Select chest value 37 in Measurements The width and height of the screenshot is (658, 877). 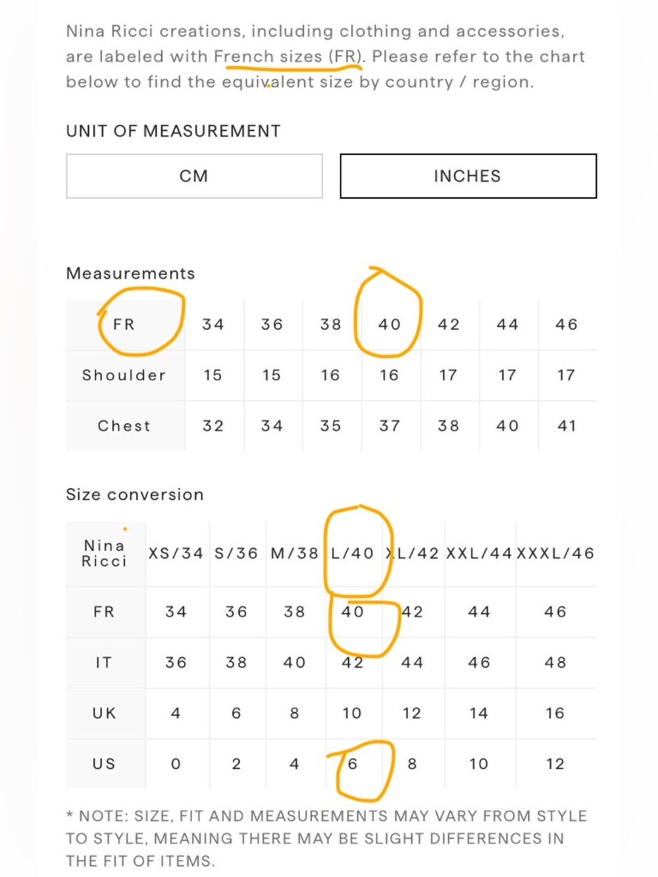390,426
